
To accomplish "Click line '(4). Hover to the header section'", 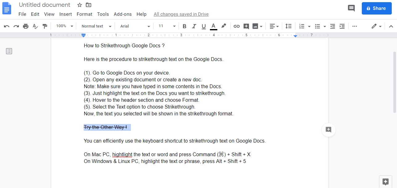I will [142, 100].
